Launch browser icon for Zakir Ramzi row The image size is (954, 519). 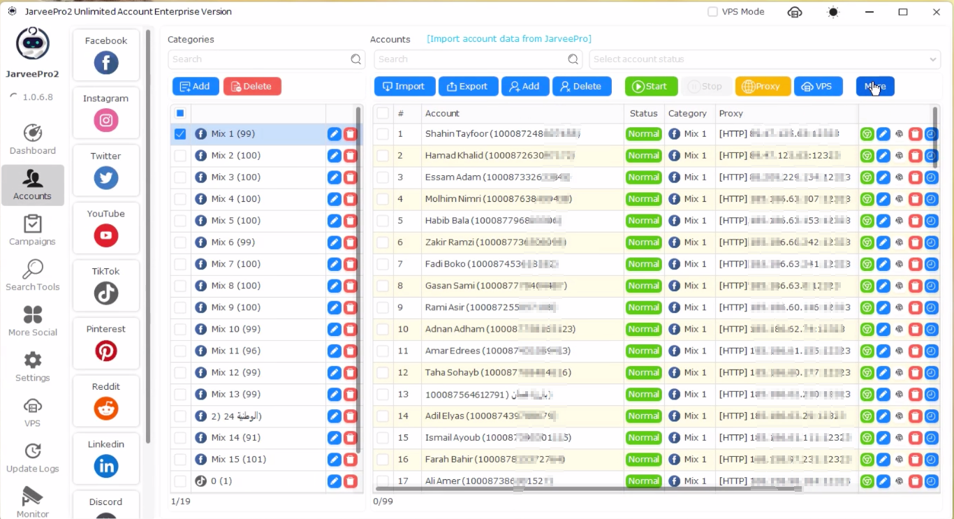867,242
